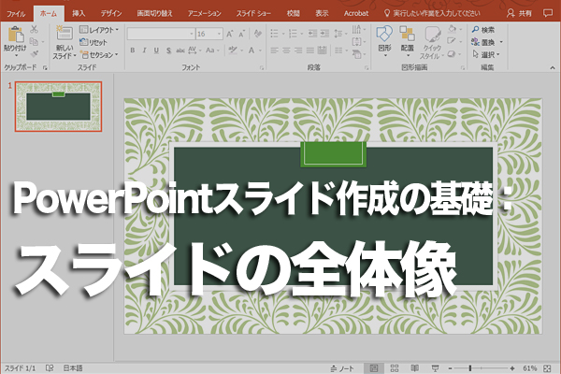Switch to Insert (挿入) tab
Viewport: 561px width, 374px height.
click(x=79, y=14)
